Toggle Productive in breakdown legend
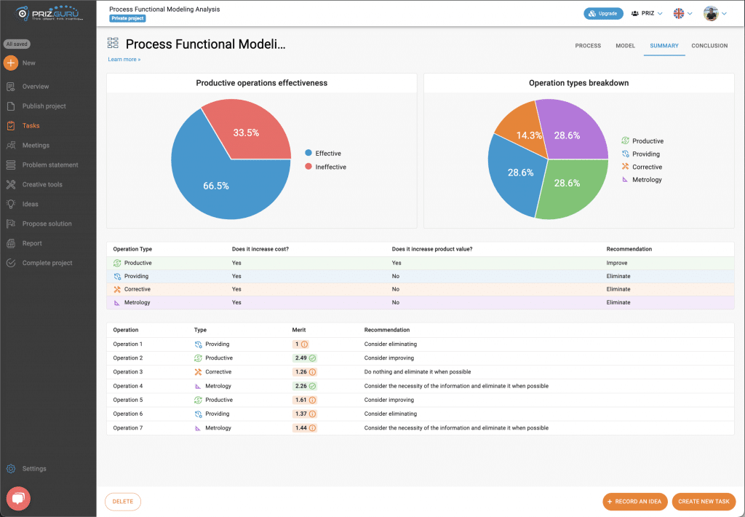This screenshot has height=517, width=745. (x=642, y=141)
